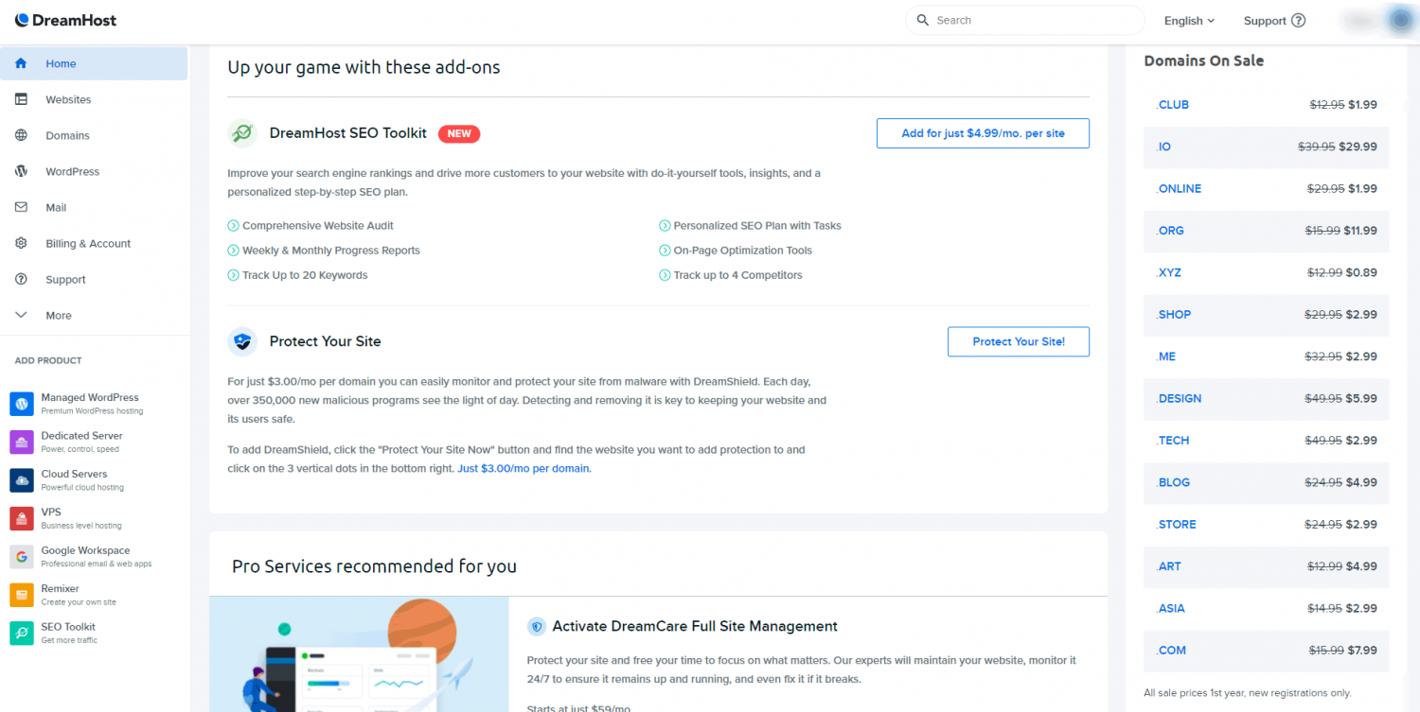Click the Google Workspace product icon
The image size is (1420, 712).
22,556
